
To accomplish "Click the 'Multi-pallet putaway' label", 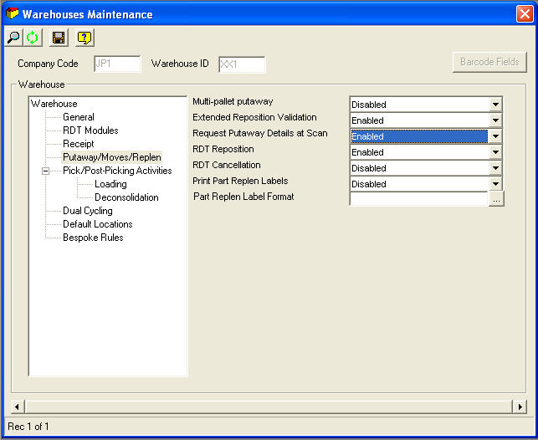I will pos(233,101).
